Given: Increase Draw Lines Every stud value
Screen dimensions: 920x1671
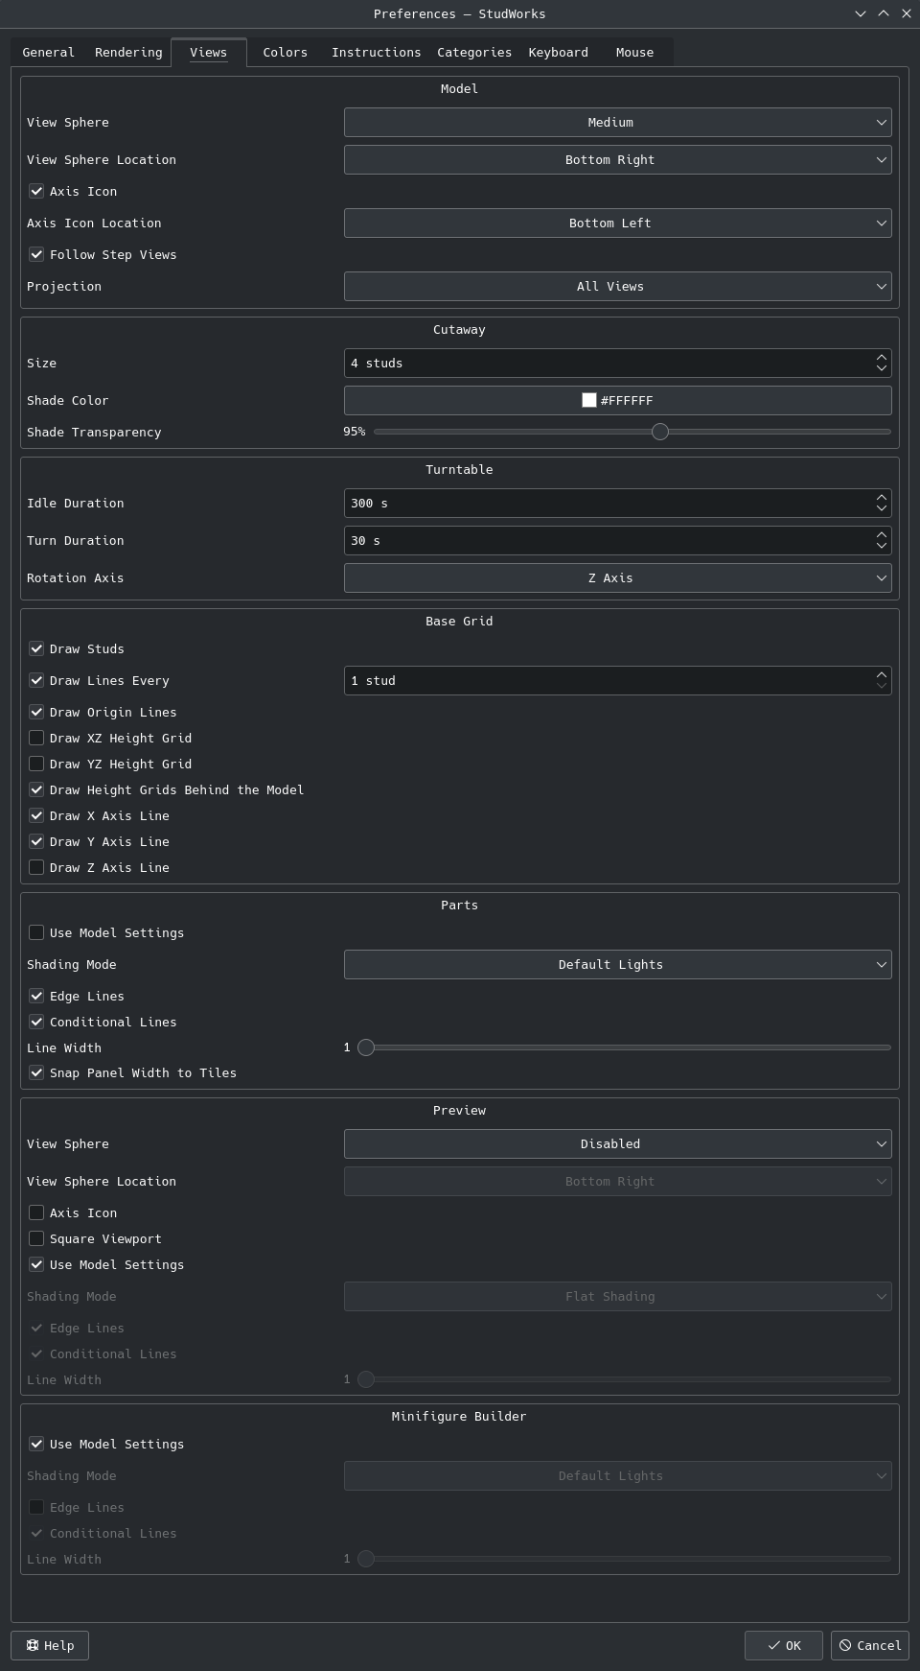Looking at the screenshot, I should point(882,674).
